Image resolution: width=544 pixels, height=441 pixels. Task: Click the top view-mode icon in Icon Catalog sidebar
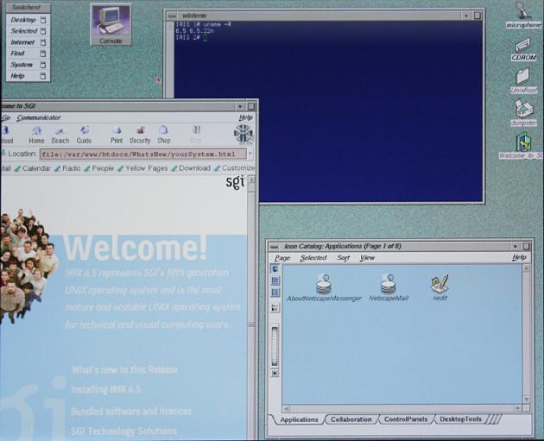click(x=275, y=268)
